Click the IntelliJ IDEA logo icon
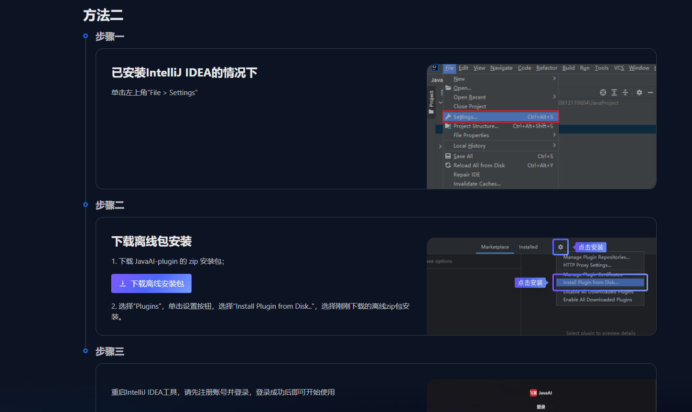This screenshot has width=692, height=412. coord(435,68)
